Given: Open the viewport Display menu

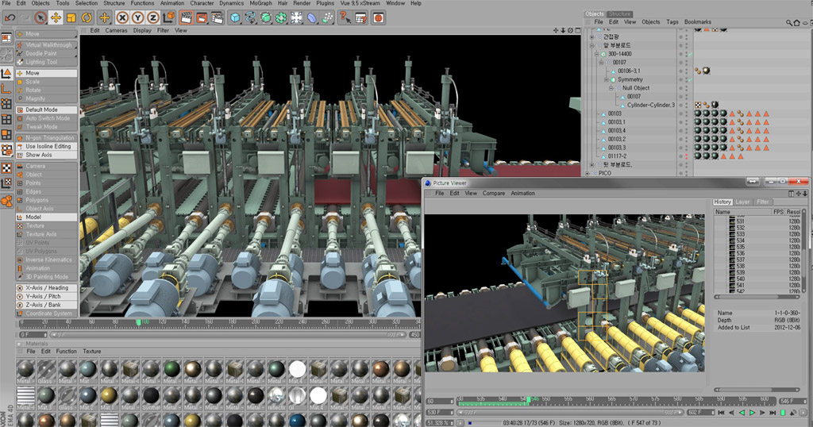Looking at the screenshot, I should tap(142, 31).
